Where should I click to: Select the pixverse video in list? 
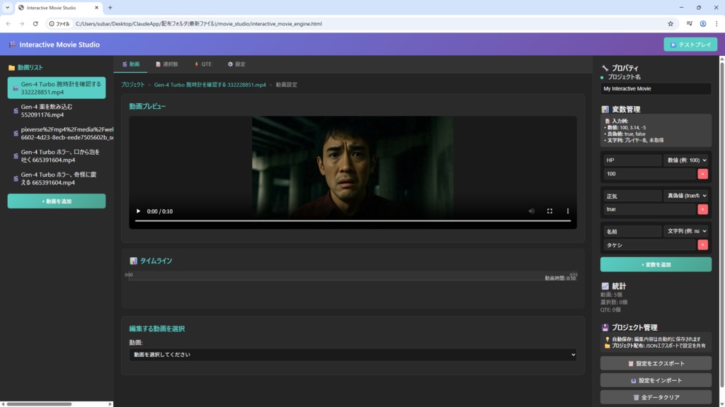[x=60, y=134]
